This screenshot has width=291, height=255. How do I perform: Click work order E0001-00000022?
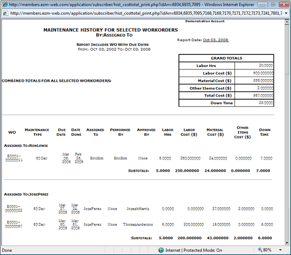pos(14,209)
